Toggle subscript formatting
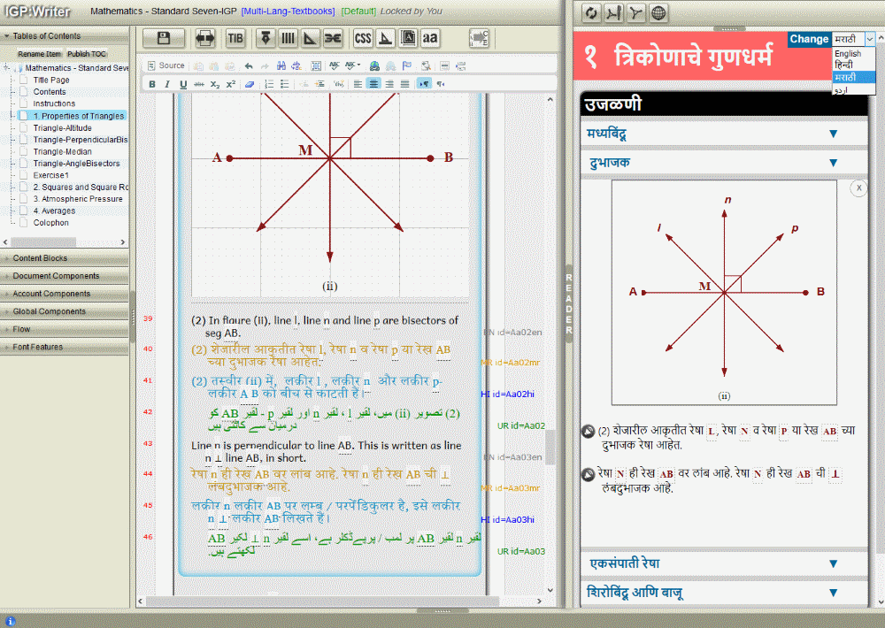The width and height of the screenshot is (885, 628). (215, 84)
